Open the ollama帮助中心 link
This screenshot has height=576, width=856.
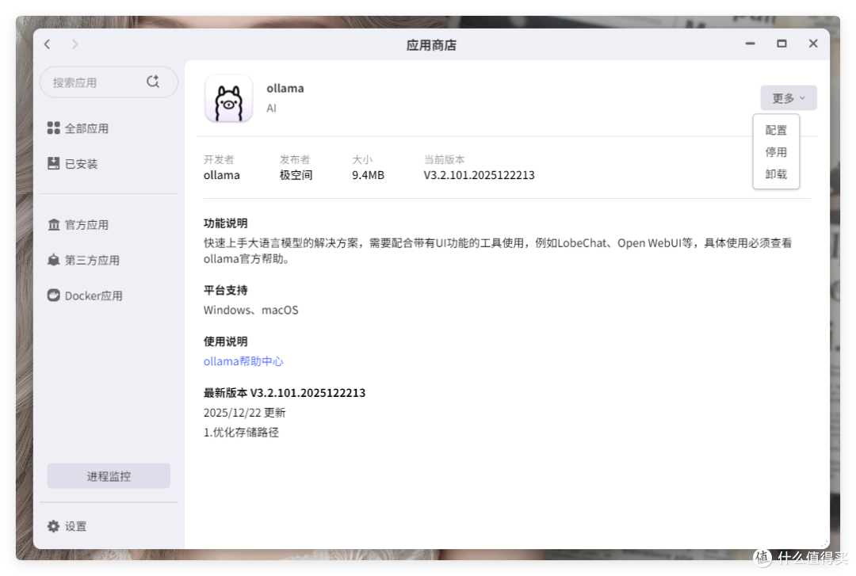(x=243, y=361)
